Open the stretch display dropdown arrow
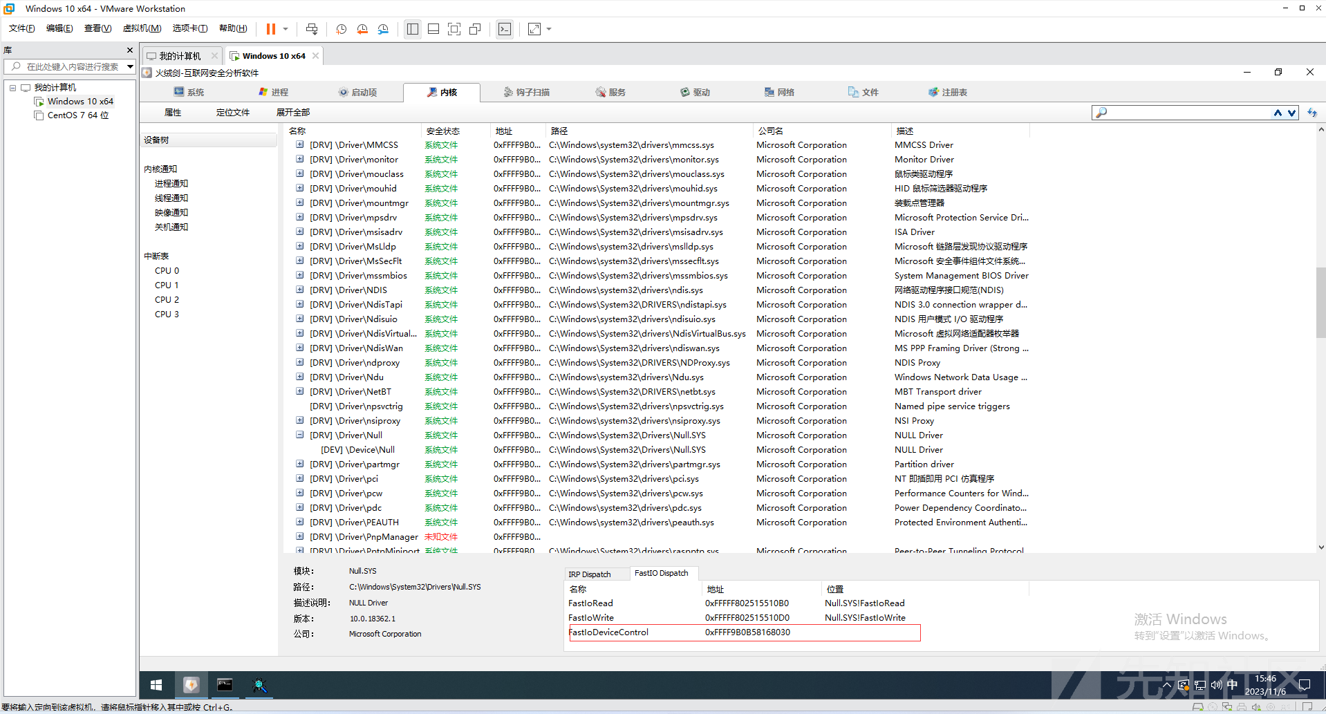Image resolution: width=1326 pixels, height=714 pixels. coord(549,29)
